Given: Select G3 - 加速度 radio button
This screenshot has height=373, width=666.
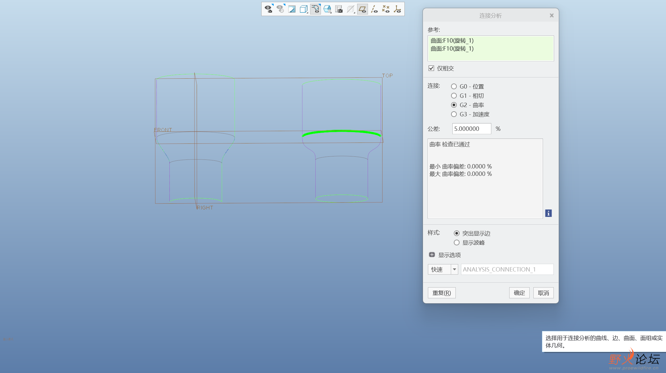Looking at the screenshot, I should pyautogui.click(x=454, y=114).
